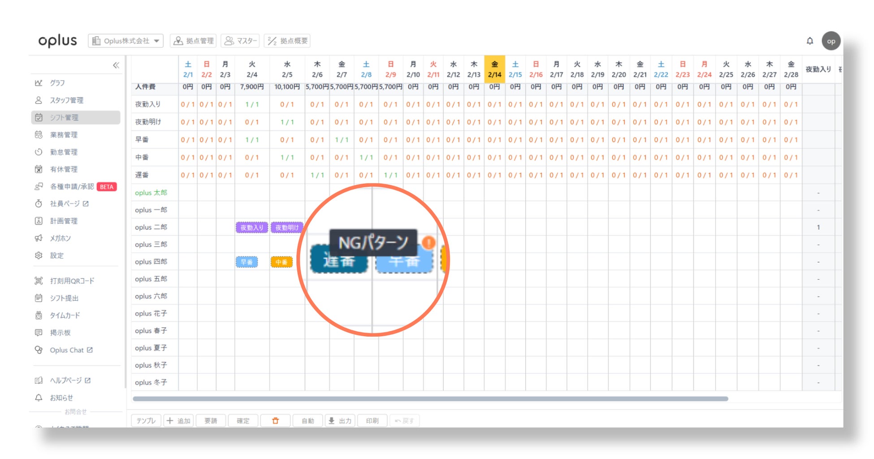This screenshot has width=874, height=459.
Task: Click the 遅番 row label
Action: pyautogui.click(x=142, y=175)
